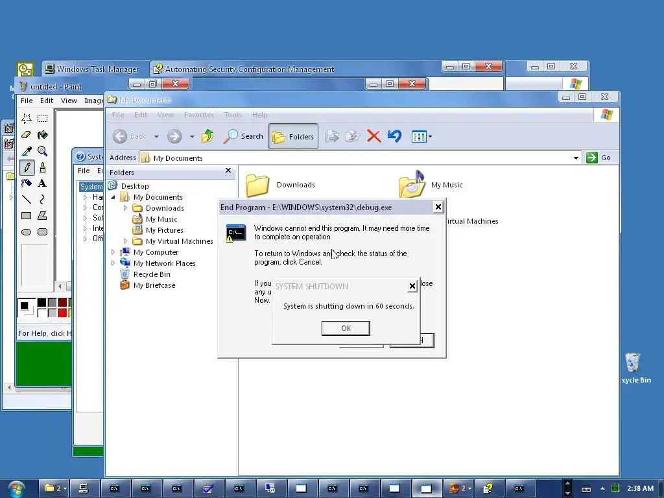Click the Copy To icon in Explorer toolbar

(x=352, y=136)
